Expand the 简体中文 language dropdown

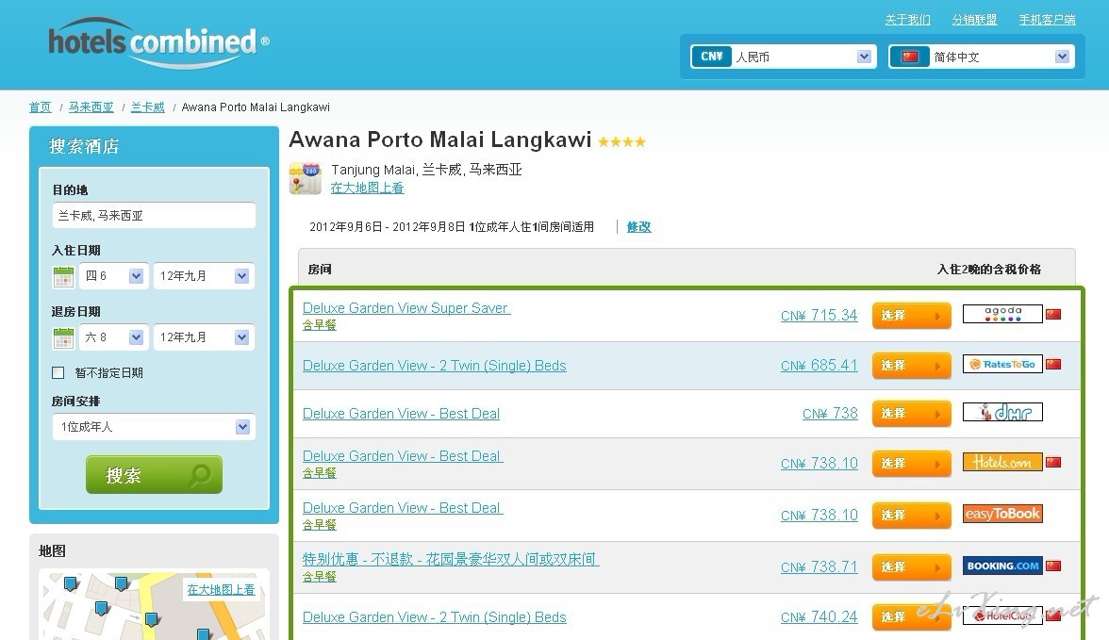click(982, 57)
